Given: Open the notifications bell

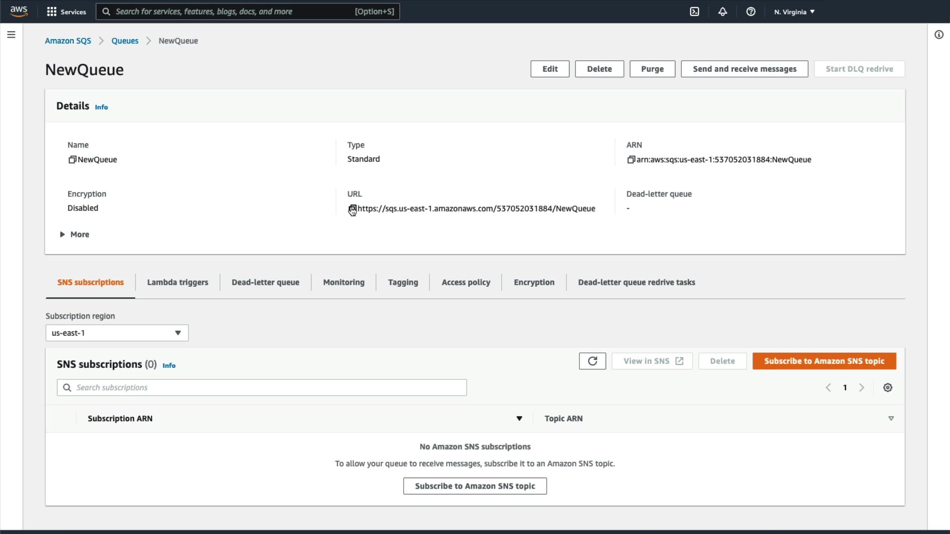Looking at the screenshot, I should pyautogui.click(x=722, y=12).
